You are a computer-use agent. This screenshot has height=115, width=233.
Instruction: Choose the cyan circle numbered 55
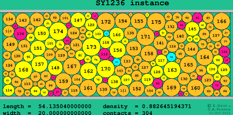[x=117, y=62]
